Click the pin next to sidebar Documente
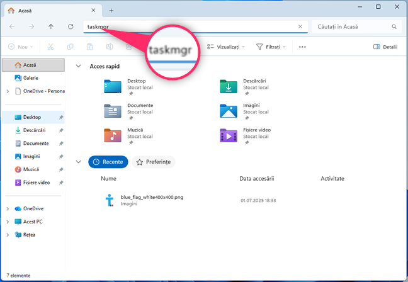Screen dimensions: 408x282 coord(61,144)
